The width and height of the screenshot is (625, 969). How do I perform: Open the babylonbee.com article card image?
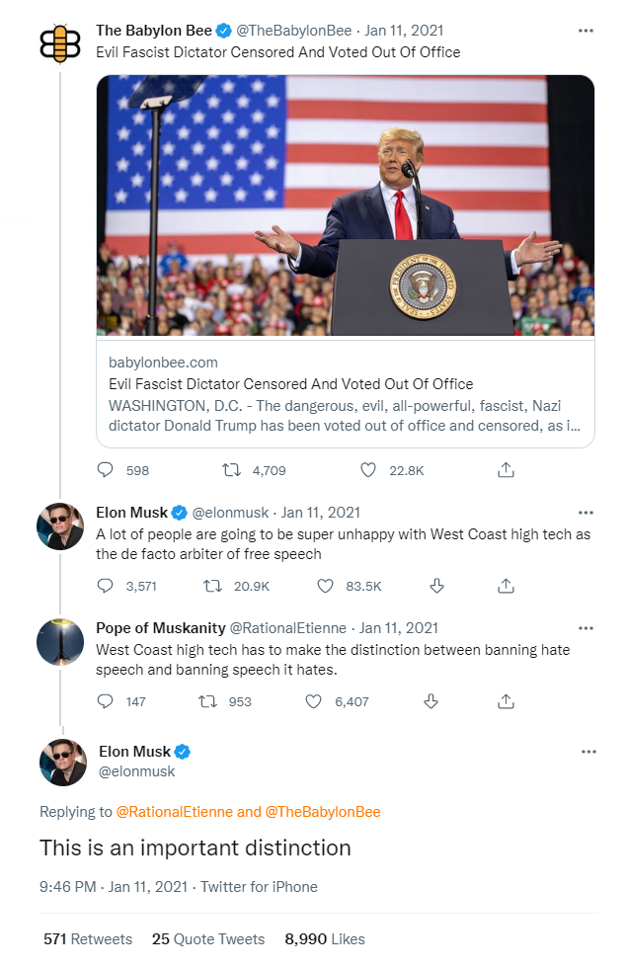click(x=346, y=205)
